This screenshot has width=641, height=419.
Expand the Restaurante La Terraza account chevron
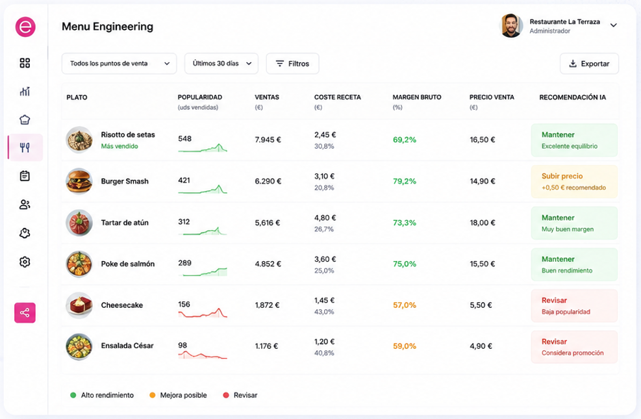[x=613, y=25]
